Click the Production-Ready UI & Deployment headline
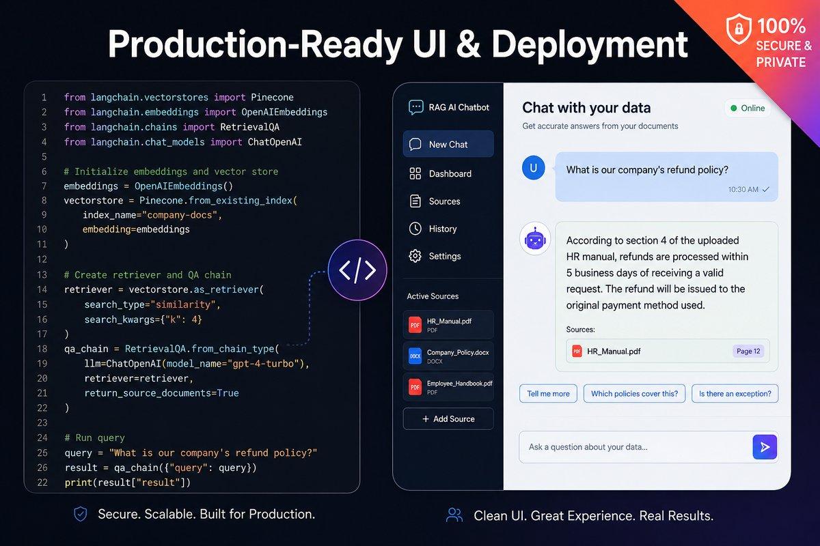 tap(397, 44)
